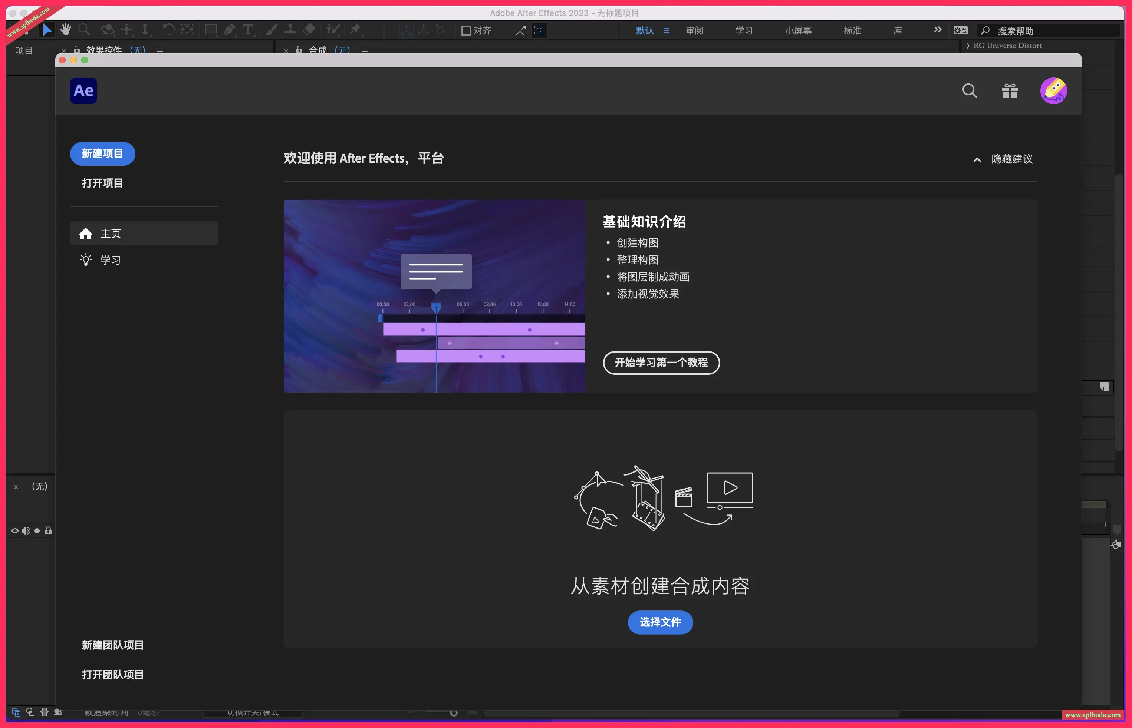
Task: Switch to the 审阅 workspace
Action: 694,31
